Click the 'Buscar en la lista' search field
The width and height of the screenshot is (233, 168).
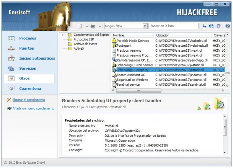[174, 26]
